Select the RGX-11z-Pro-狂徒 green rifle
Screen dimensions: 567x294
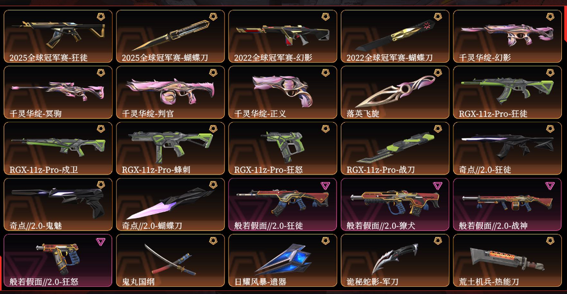507,92
